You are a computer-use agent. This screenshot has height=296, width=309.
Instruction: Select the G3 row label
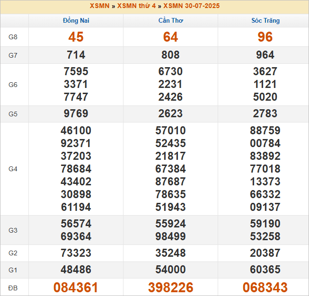click(13, 230)
